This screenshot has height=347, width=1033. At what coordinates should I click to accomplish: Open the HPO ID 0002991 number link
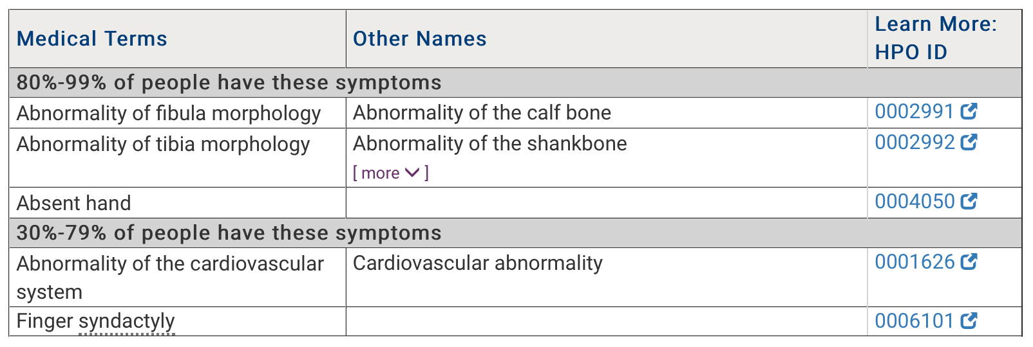coord(914,112)
